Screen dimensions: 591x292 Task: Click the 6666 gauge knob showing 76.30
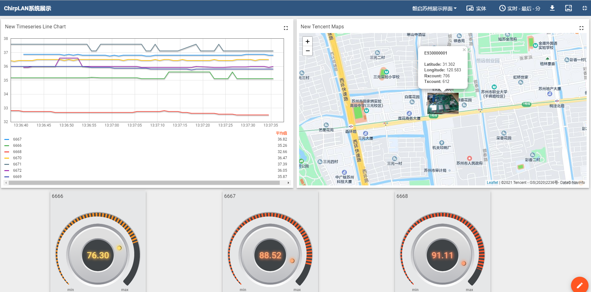(x=98, y=255)
